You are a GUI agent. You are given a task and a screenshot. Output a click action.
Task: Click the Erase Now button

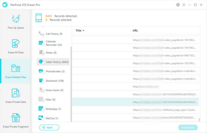(188, 127)
